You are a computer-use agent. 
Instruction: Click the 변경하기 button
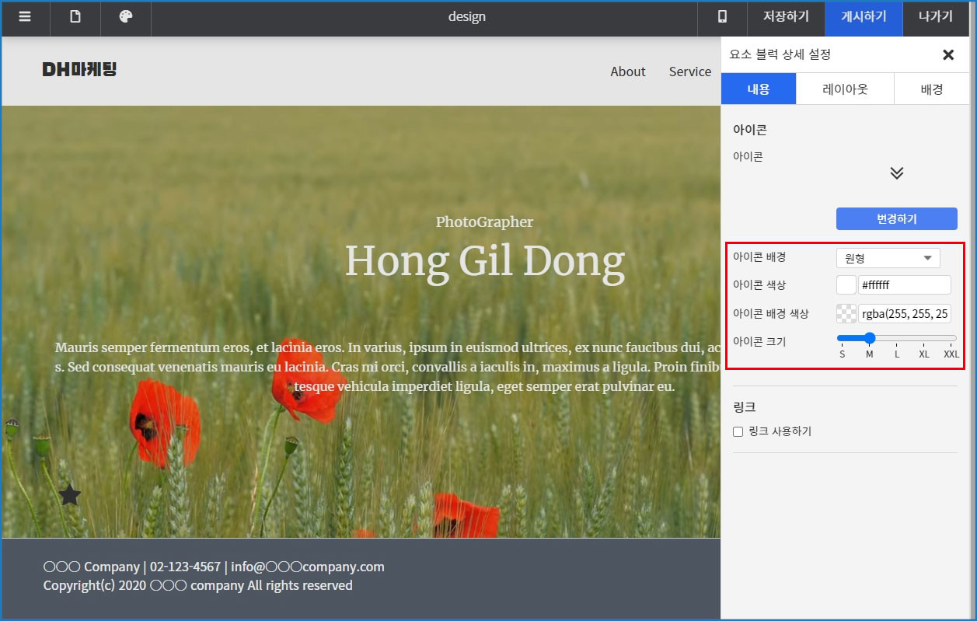pos(896,219)
